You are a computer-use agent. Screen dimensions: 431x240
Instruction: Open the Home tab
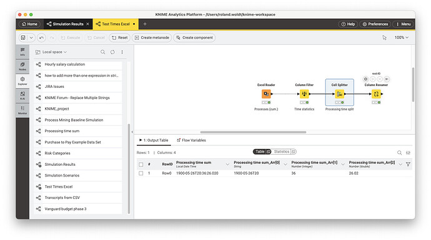[x=29, y=24]
